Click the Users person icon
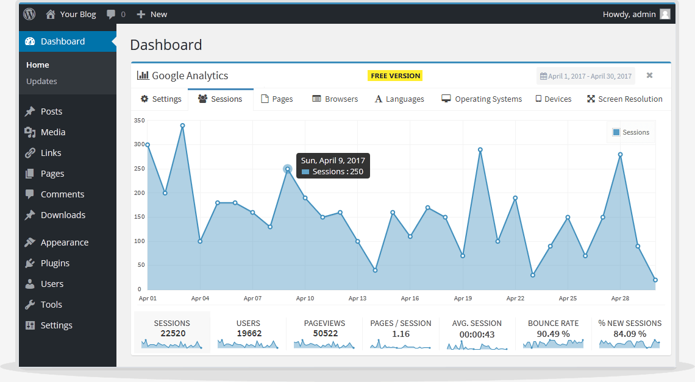The height and width of the screenshot is (382, 695). pyautogui.click(x=30, y=284)
